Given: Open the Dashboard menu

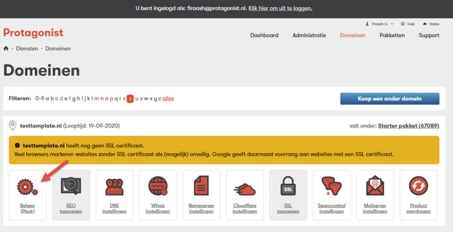Looking at the screenshot, I should (x=265, y=35).
